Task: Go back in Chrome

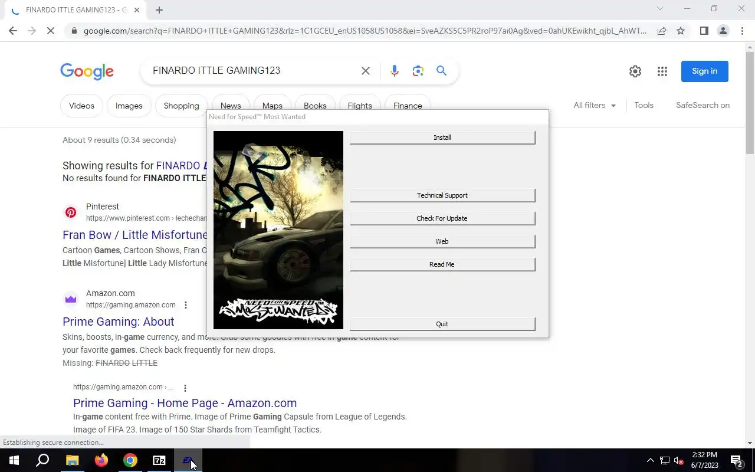Action: click(13, 31)
